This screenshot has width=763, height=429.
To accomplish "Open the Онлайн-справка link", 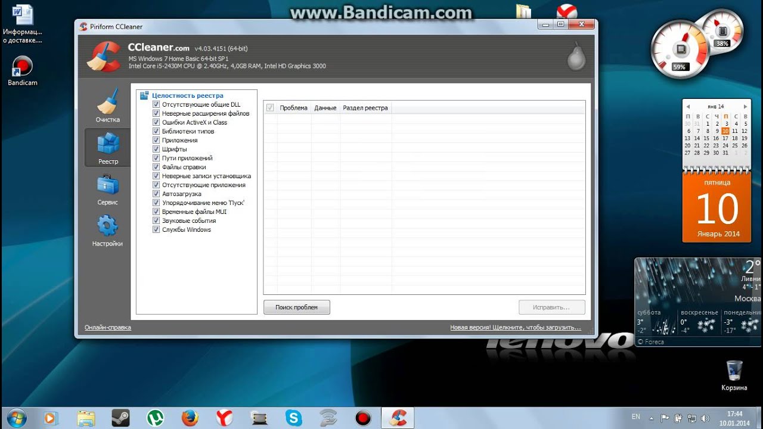I will [108, 327].
